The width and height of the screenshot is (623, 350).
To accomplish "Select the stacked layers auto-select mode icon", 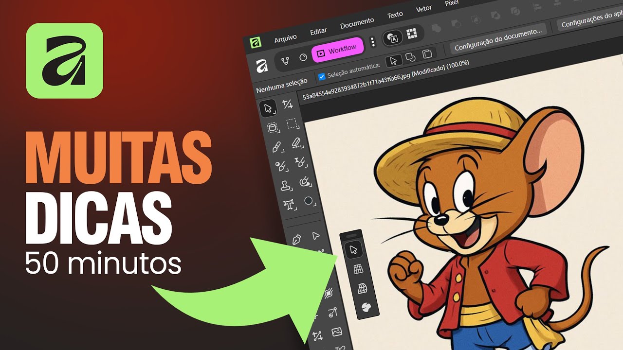I will coord(427,53).
